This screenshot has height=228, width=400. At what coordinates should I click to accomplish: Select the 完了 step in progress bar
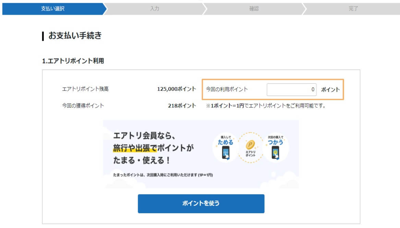(353, 9)
